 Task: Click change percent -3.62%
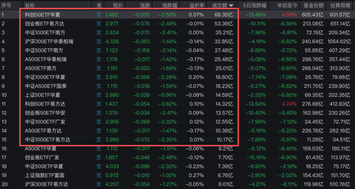pos(168,104)
